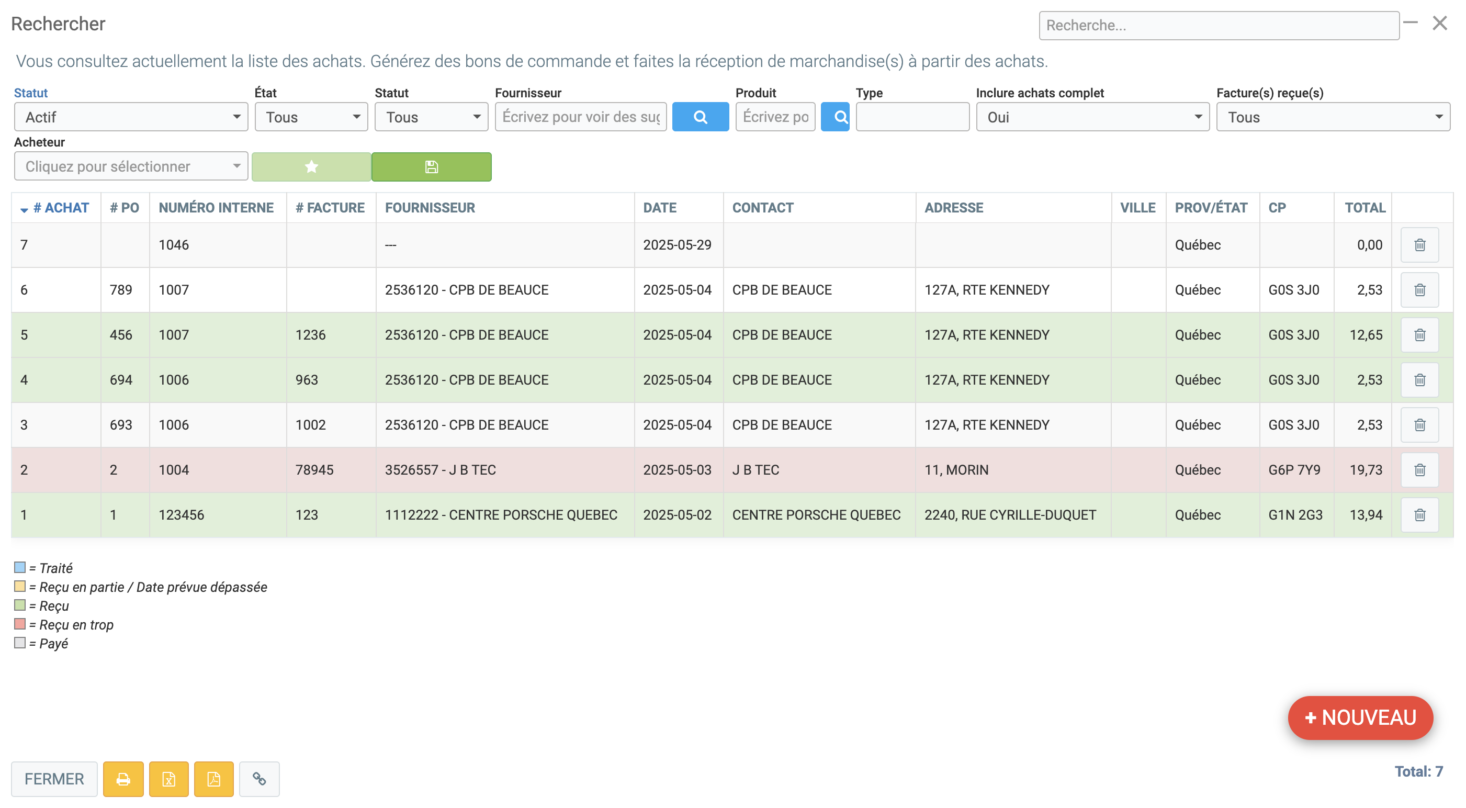Open Facture(s) reçue(s) dropdown

tap(1332, 117)
